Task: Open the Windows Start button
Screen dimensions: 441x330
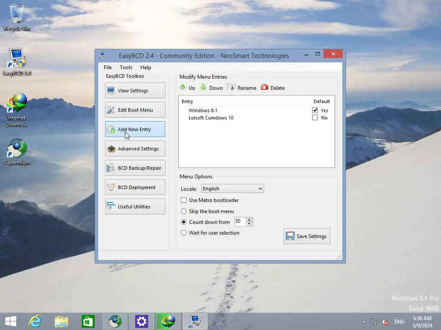Action: (x=11, y=321)
